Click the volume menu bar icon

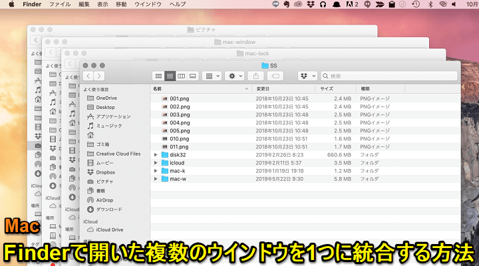click(x=454, y=4)
